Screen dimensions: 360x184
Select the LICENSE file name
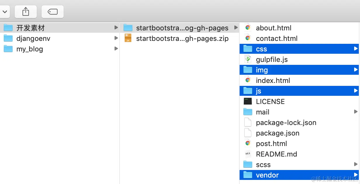coord(270,102)
